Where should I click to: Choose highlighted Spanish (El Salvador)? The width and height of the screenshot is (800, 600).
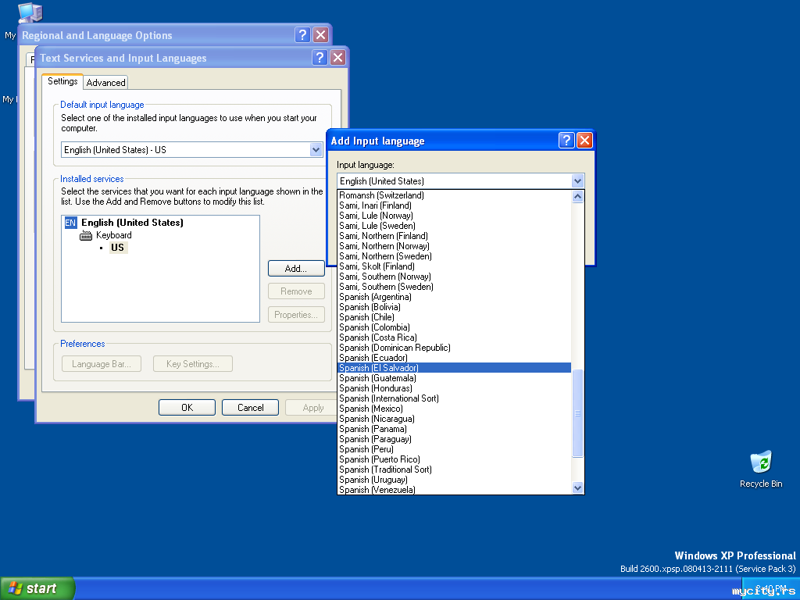[x=454, y=368]
